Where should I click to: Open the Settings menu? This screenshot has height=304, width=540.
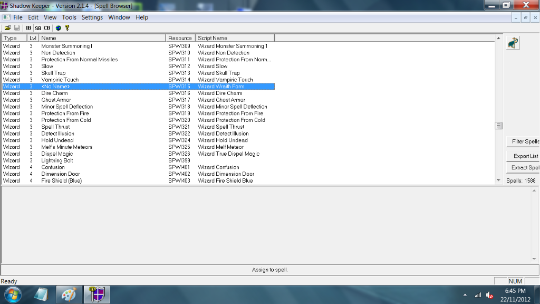click(x=92, y=17)
